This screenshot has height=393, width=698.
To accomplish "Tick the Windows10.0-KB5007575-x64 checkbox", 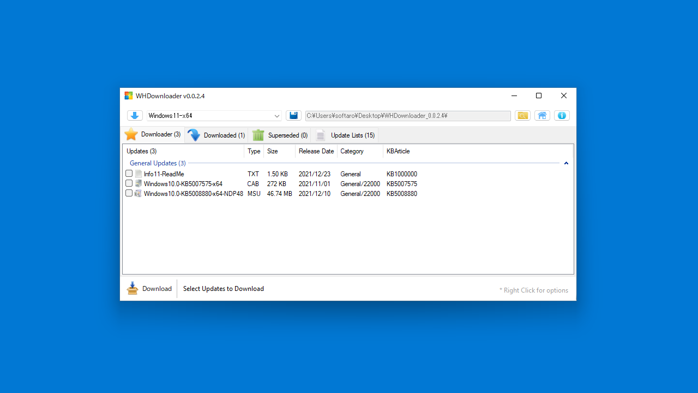I will tap(129, 183).
